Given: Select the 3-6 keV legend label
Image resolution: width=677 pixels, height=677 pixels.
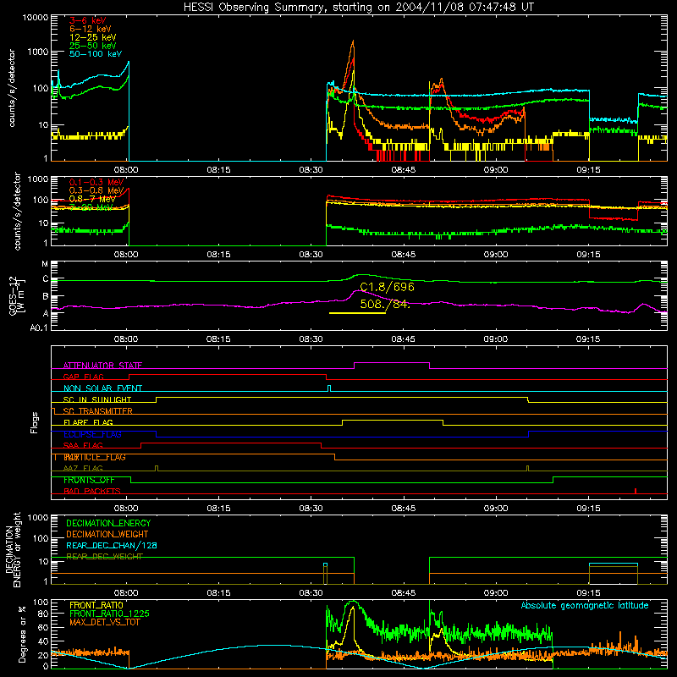Looking at the screenshot, I should (x=88, y=20).
